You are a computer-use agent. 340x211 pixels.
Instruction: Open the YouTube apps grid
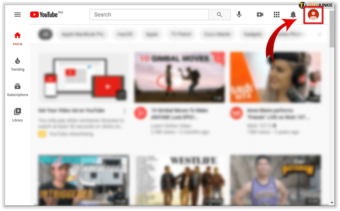(277, 14)
